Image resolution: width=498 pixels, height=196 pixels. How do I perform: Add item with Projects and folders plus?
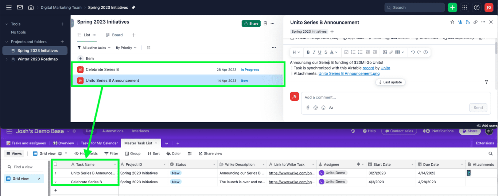click(x=62, y=41)
